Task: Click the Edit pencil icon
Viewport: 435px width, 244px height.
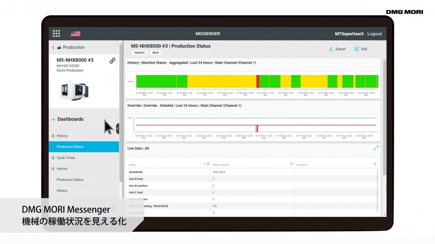Action: point(357,49)
